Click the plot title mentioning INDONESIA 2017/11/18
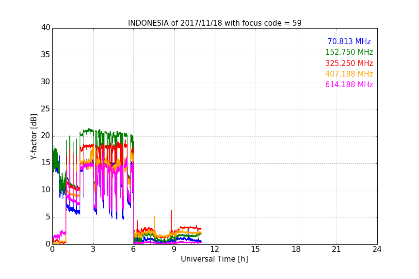The width and height of the screenshot is (419, 279). click(x=214, y=23)
